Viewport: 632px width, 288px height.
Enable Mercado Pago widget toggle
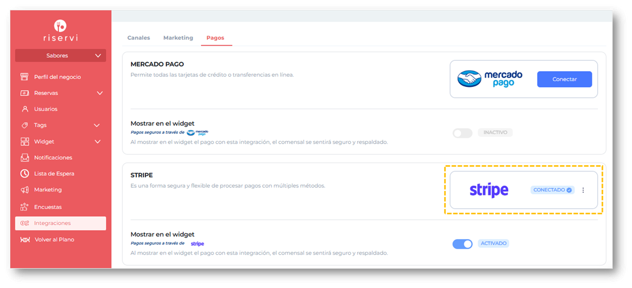(462, 133)
